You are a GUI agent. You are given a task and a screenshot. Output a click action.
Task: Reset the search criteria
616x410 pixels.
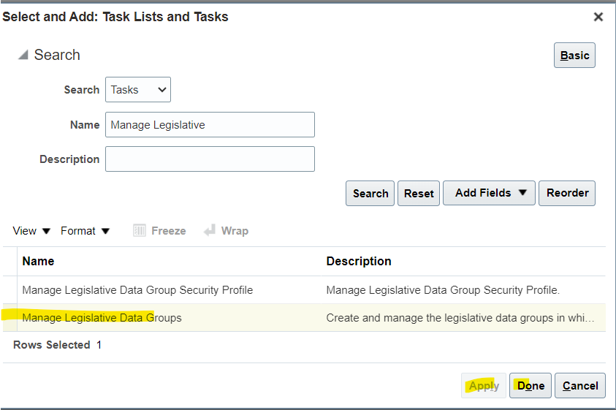(419, 194)
